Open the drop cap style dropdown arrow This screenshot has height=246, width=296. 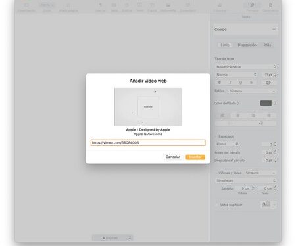(274, 205)
